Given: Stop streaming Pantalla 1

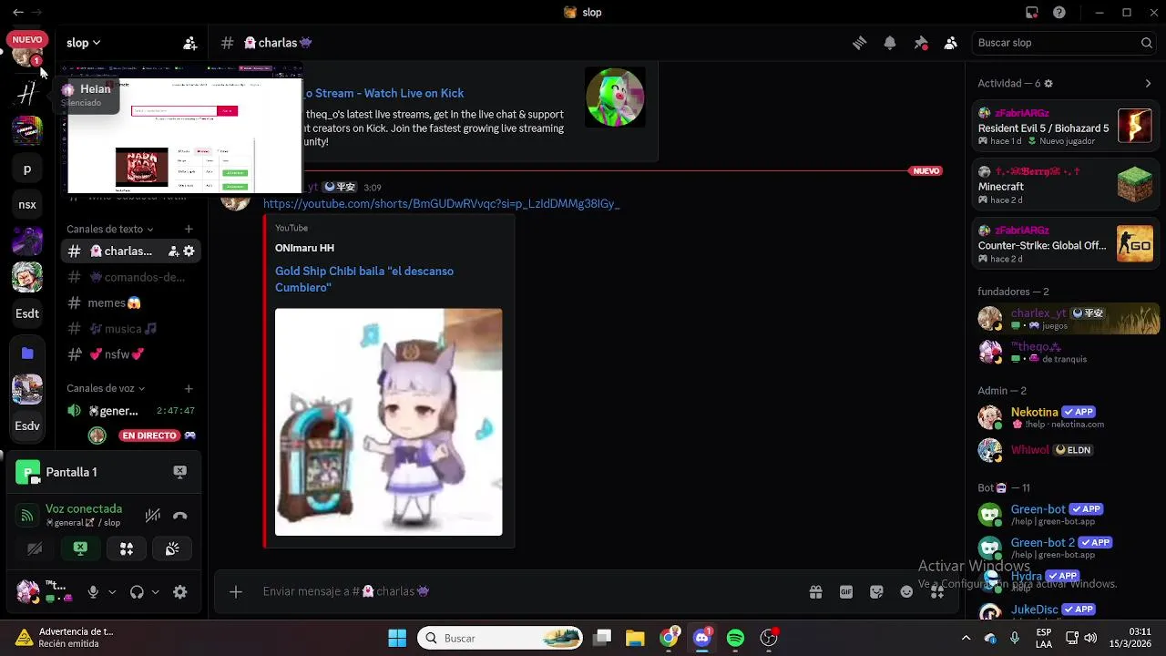Looking at the screenshot, I should pos(180,472).
